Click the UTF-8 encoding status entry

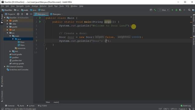174,109
